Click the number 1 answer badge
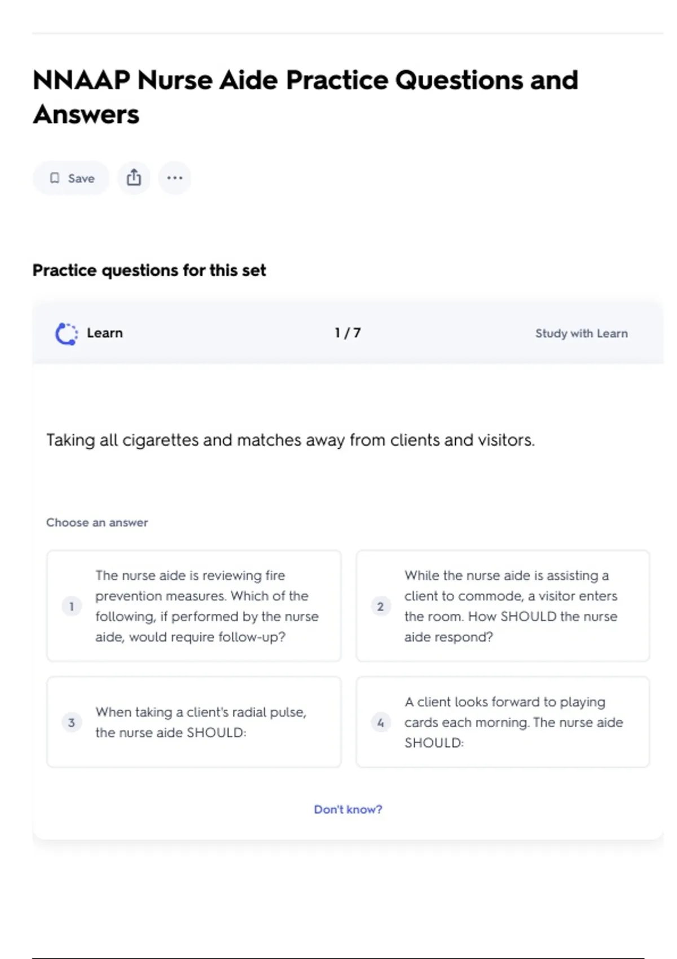Viewport: 677px width, 959px height. pos(72,606)
